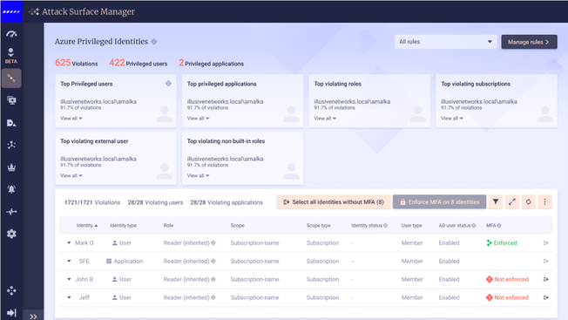Screen dimensions: 568x320
Task: Expand the Mark O identity row
Action: 69,242
